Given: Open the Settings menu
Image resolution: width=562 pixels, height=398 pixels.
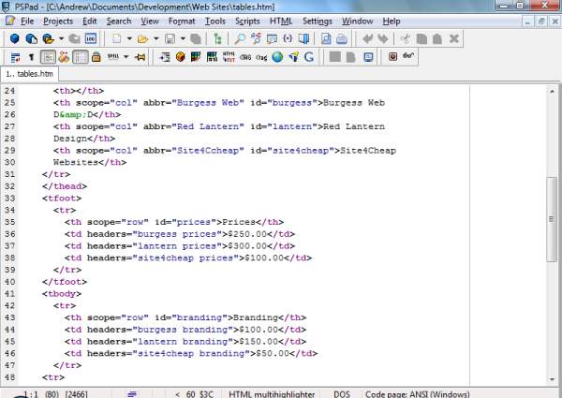Looking at the screenshot, I should click(318, 22).
